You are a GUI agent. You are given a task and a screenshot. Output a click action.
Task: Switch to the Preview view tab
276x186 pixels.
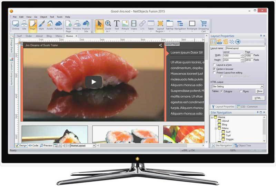tap(46, 146)
